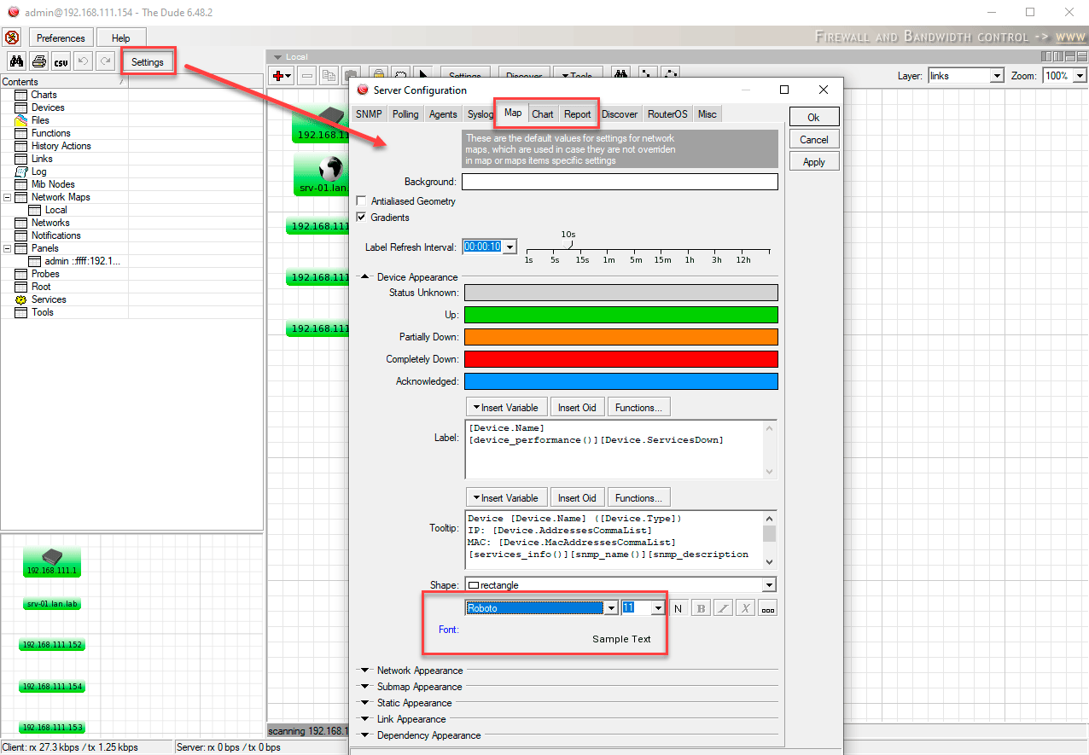Image resolution: width=1089 pixels, height=755 pixels.
Task: Click the CSV export icon
Action: tap(61, 61)
